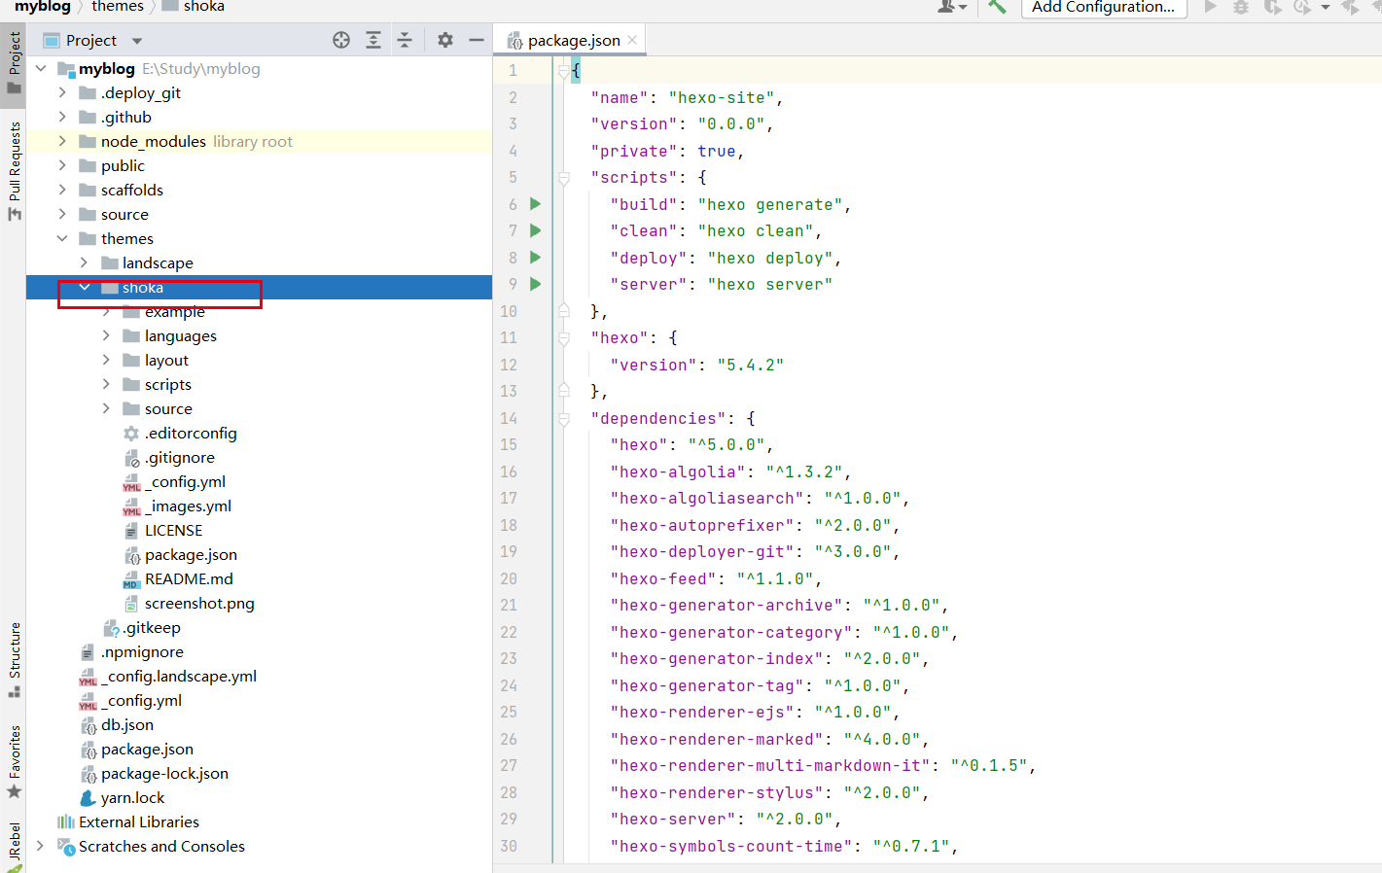This screenshot has height=873, width=1382.
Task: Click the Add Configuration button
Action: point(1104,8)
